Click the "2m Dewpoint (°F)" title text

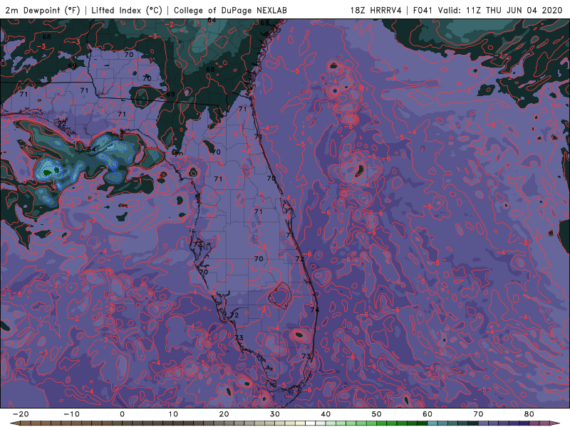(x=43, y=11)
